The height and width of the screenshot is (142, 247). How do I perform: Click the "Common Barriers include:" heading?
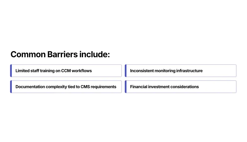click(x=60, y=55)
